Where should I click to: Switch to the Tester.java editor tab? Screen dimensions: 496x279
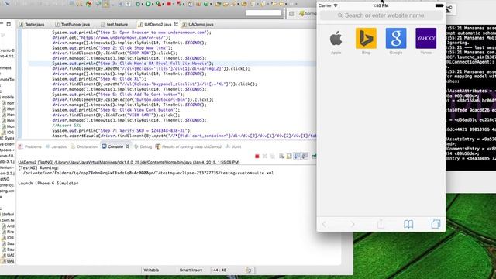tap(32, 24)
